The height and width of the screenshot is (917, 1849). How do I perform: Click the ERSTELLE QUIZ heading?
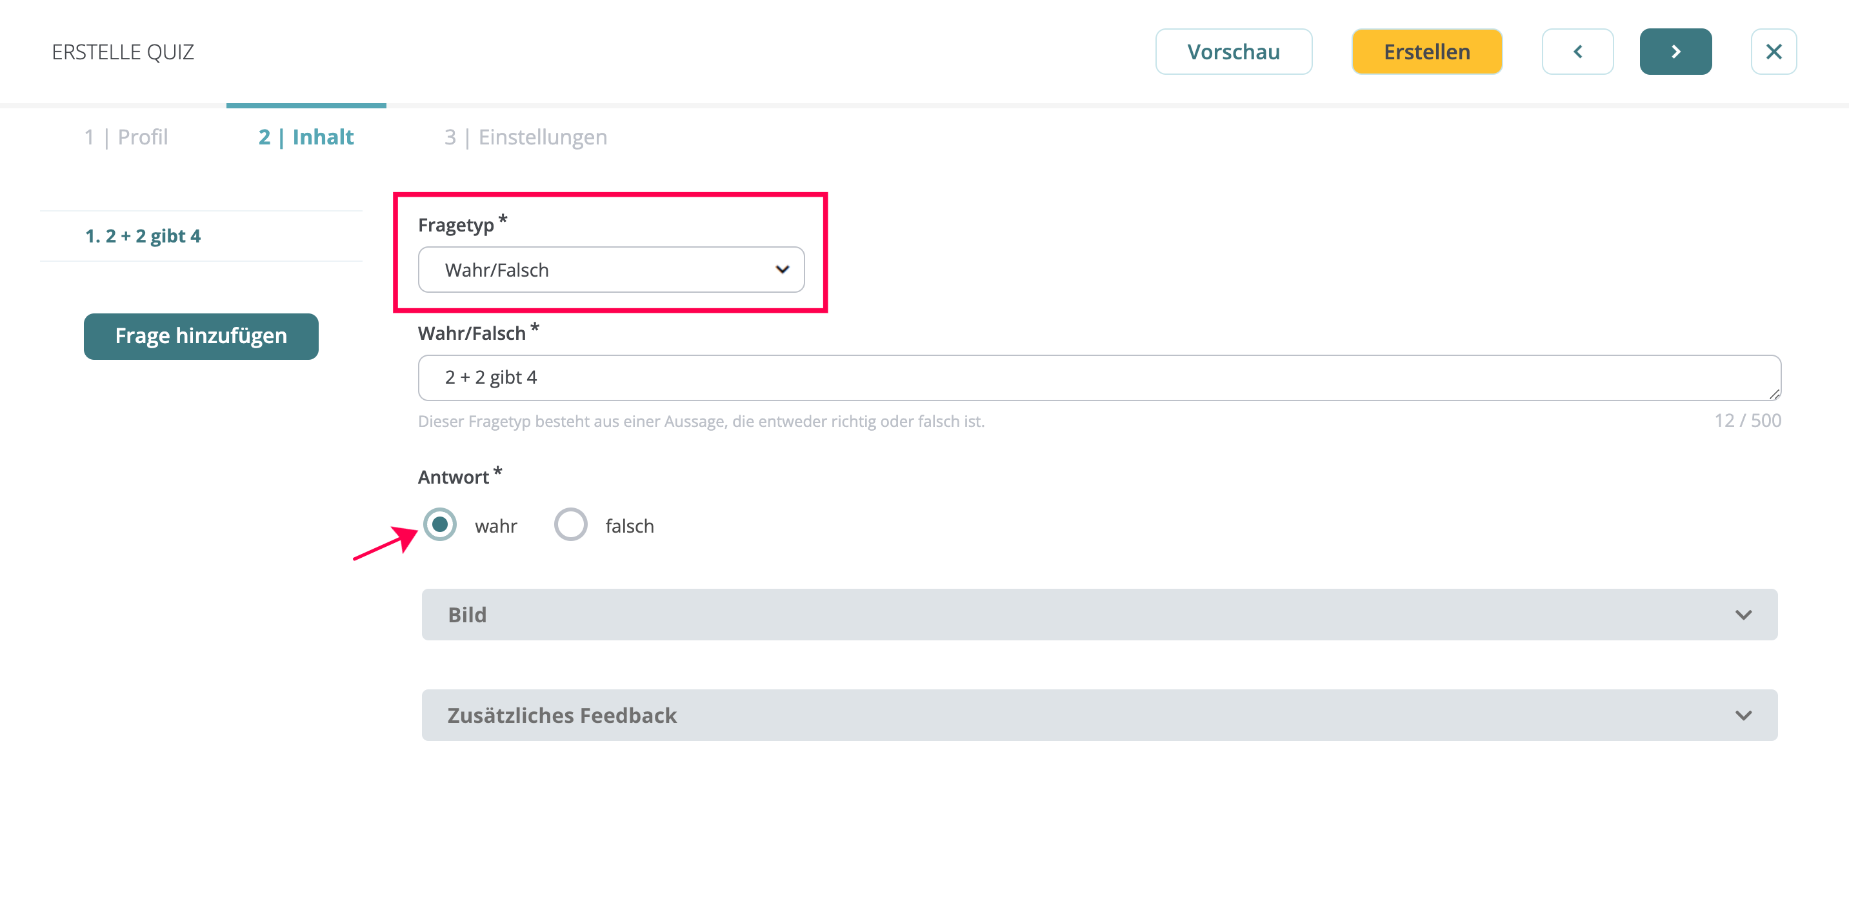tap(123, 52)
